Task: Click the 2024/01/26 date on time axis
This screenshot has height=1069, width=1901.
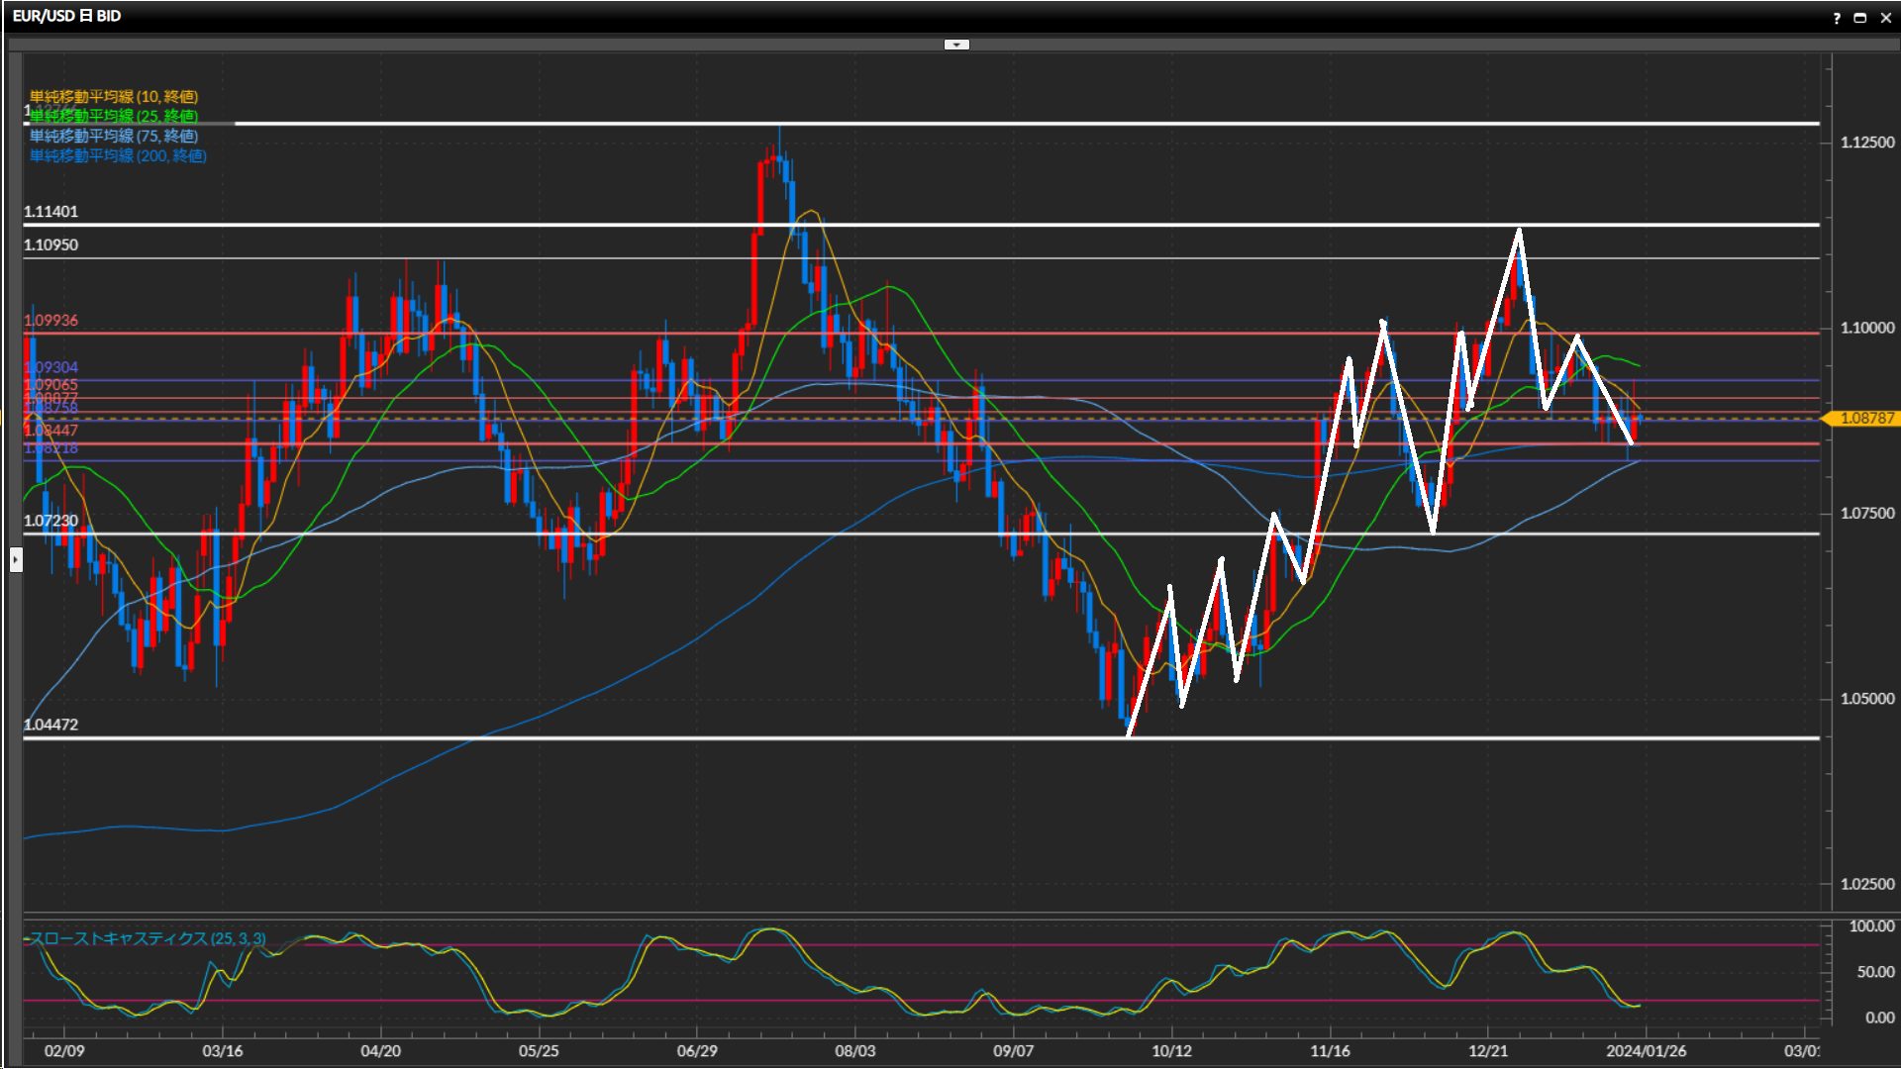Action: pyautogui.click(x=1646, y=1051)
